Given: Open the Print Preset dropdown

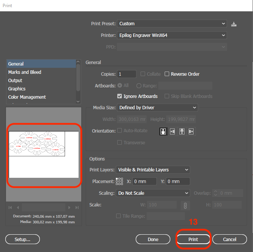Looking at the screenshot, I should pos(172,24).
